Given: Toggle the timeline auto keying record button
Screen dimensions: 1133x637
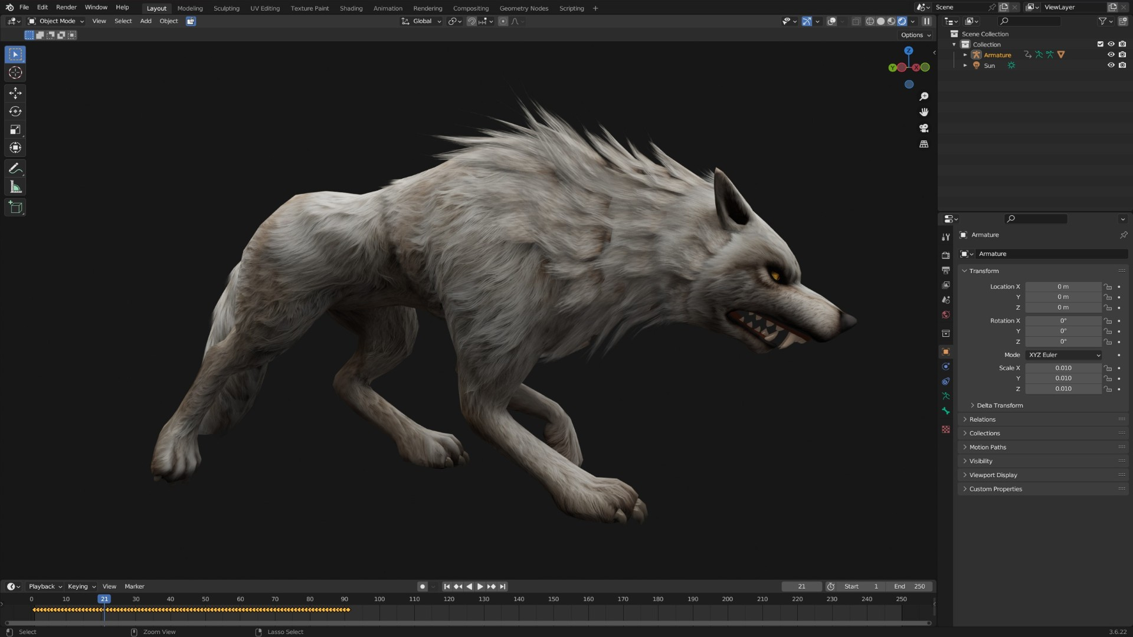Looking at the screenshot, I should tap(422, 586).
